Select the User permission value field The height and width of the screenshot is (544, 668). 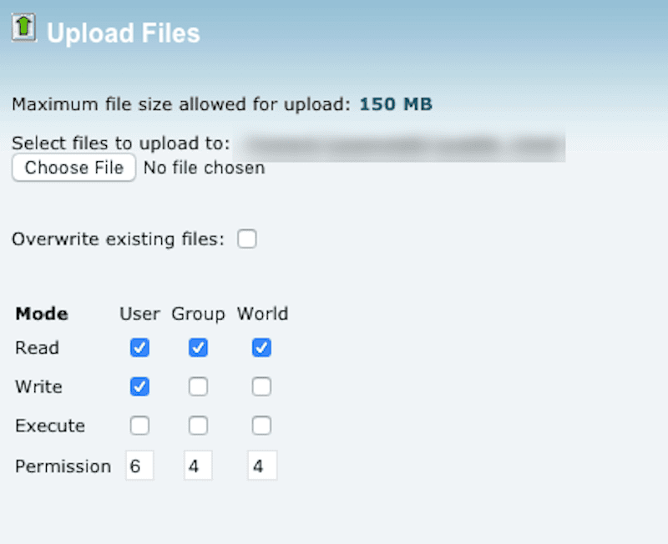(x=139, y=466)
